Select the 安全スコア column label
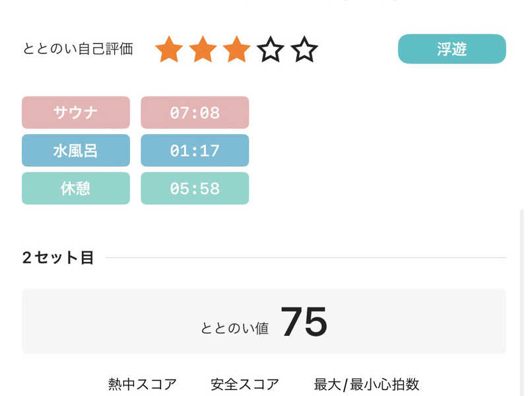Screen dimensions: 528x396 pyautogui.click(x=245, y=384)
